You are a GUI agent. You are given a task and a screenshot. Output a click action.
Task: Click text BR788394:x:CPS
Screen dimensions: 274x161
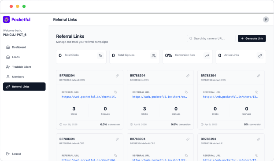[x=139, y=80]
